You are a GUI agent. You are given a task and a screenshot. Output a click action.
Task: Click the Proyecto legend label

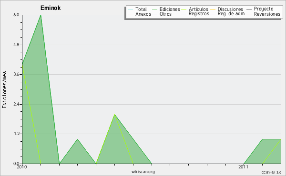click(264, 9)
